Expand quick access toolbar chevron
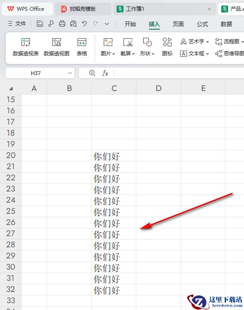 (107, 24)
